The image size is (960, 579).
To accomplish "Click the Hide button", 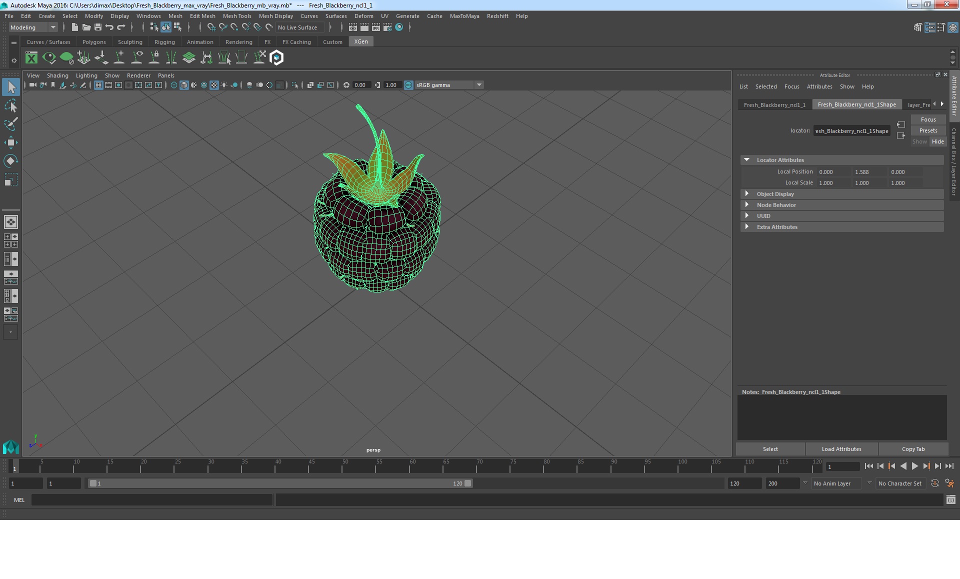I will coord(937,141).
